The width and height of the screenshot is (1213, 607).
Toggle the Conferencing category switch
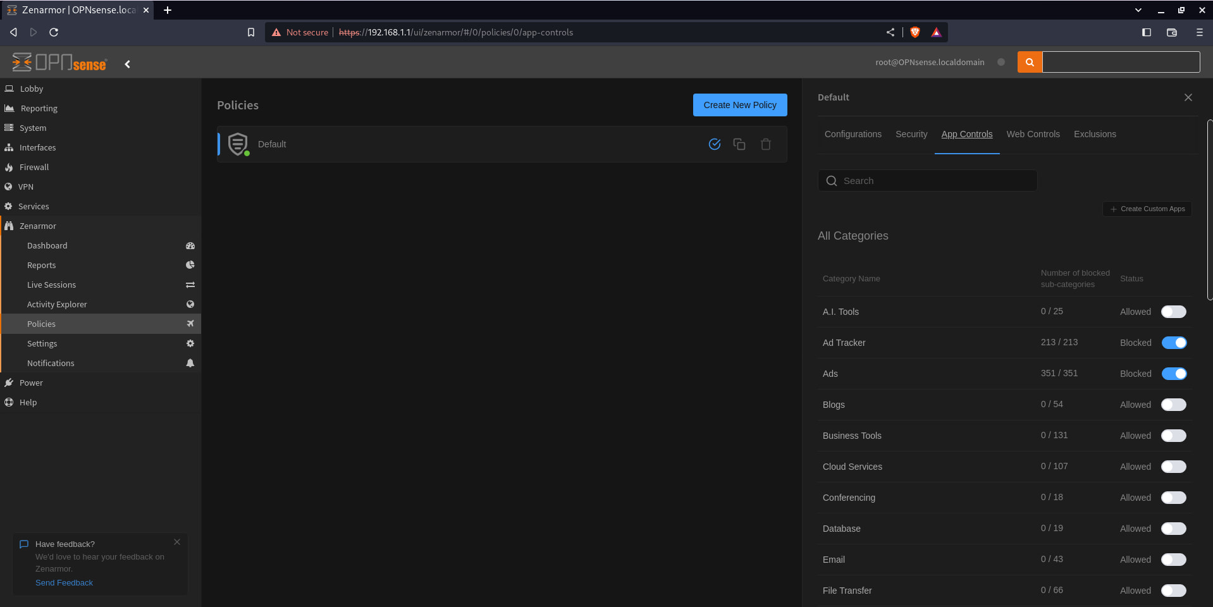[x=1174, y=498]
